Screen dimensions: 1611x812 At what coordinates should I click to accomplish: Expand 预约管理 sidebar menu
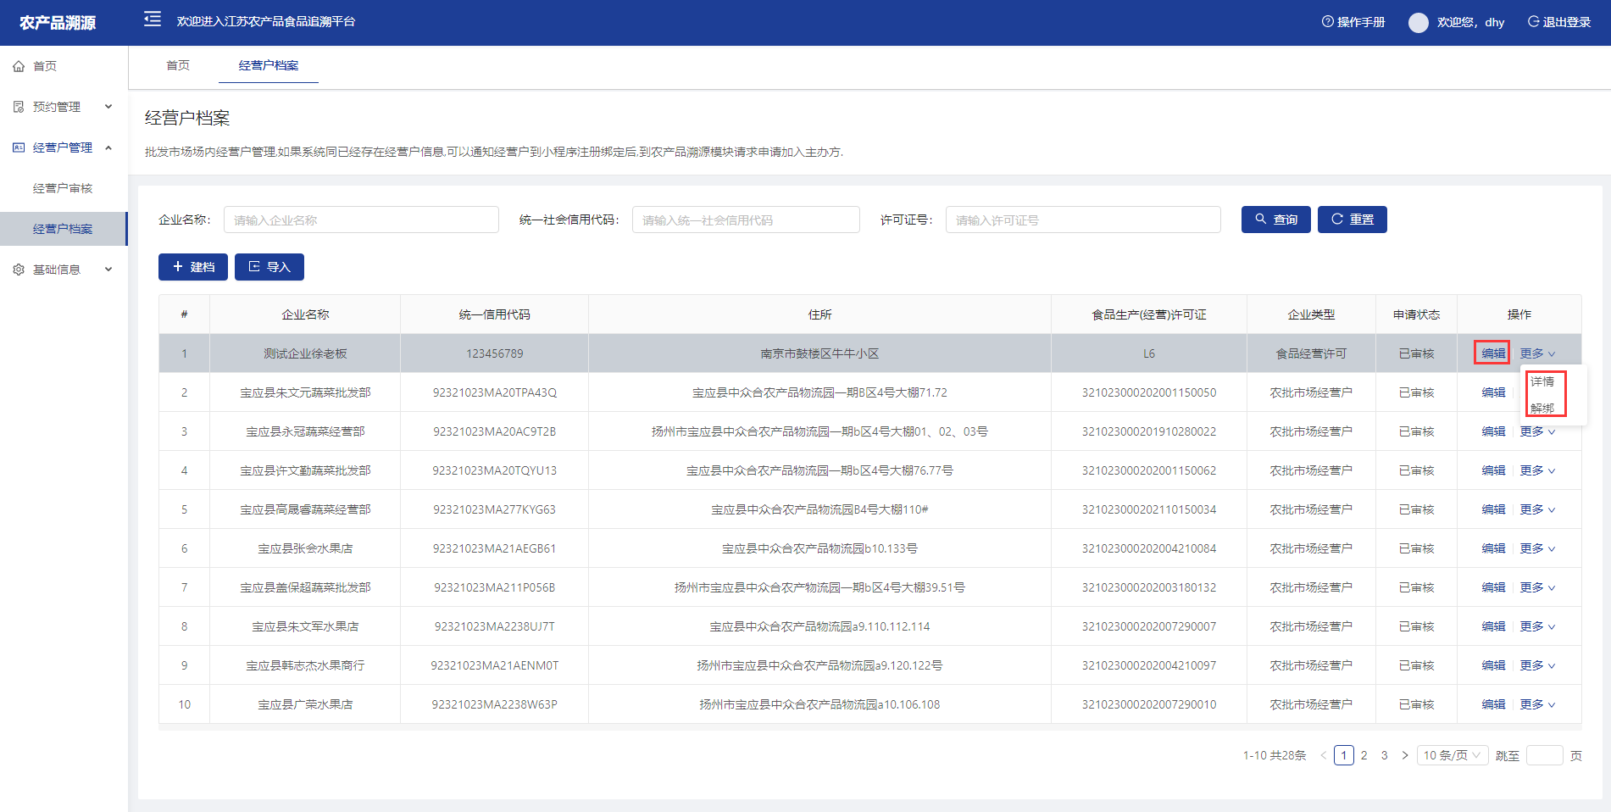[x=64, y=107]
